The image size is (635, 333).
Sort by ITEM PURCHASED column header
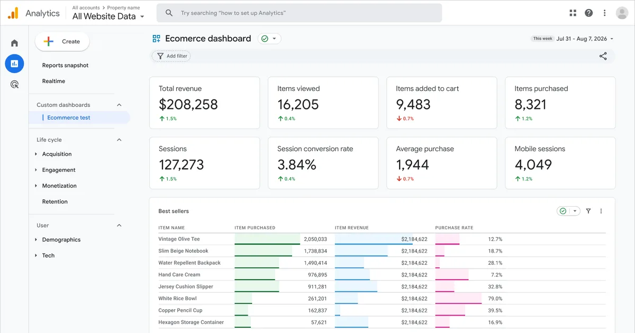(x=255, y=228)
